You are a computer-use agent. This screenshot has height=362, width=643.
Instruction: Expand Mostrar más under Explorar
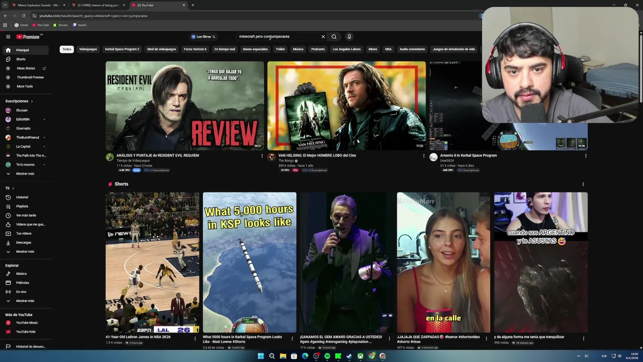(x=26, y=301)
